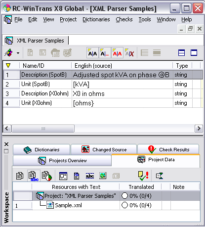The image size is (205, 227).
Task: Open the Project menu
Action: 68,19
